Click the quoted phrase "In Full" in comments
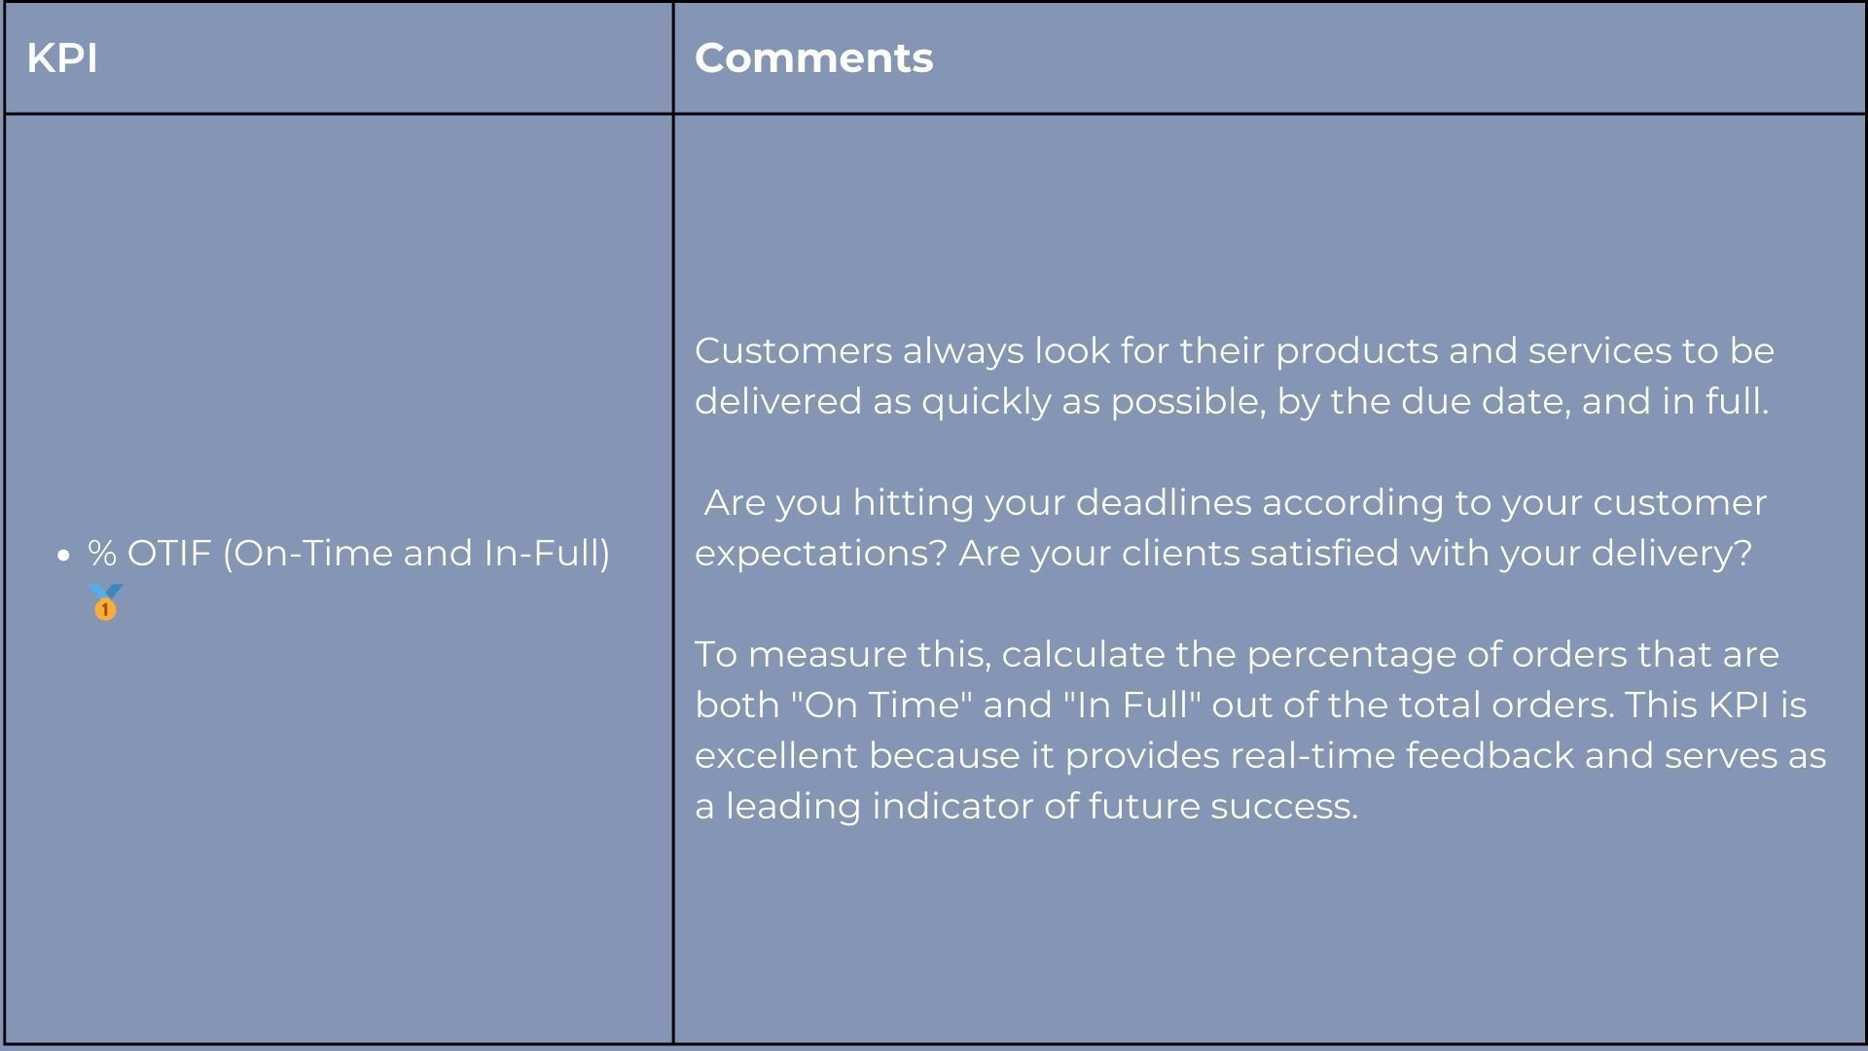The image size is (1868, 1051). click(x=1132, y=705)
